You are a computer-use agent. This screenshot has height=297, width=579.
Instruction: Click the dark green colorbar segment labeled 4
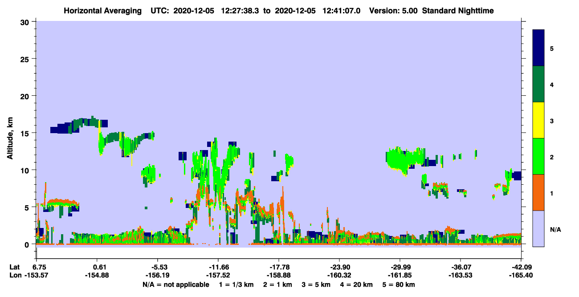point(538,84)
